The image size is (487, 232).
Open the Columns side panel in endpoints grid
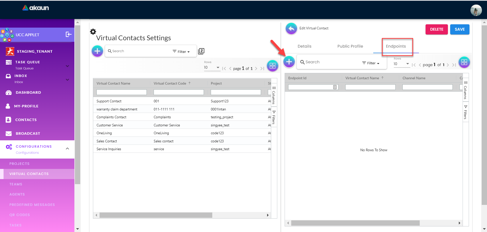coord(465,90)
